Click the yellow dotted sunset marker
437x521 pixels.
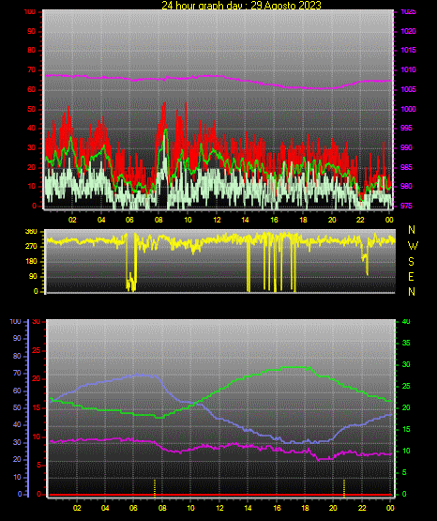point(344,488)
